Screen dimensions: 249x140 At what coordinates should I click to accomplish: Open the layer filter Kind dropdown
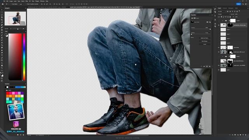pos(222,11)
